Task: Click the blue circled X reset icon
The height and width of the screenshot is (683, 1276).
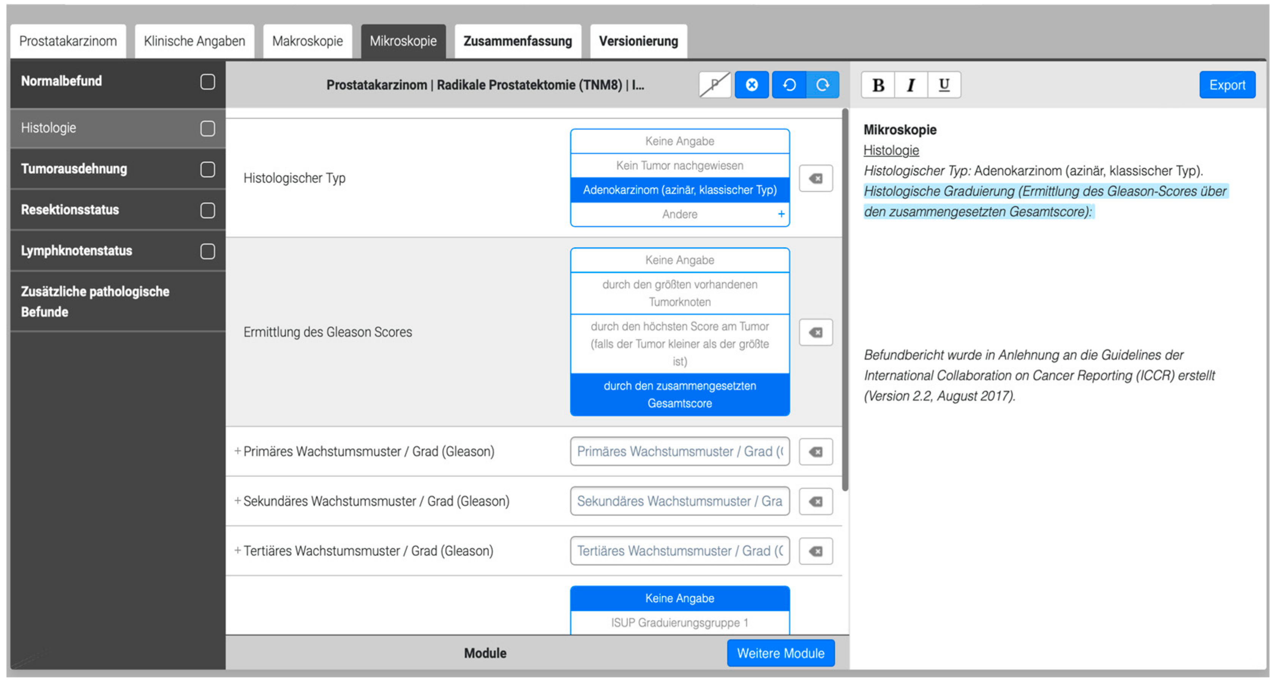Action: pos(752,85)
